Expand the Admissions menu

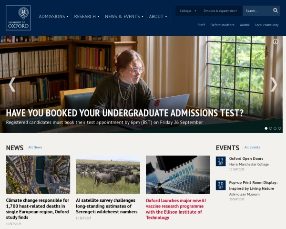(x=53, y=17)
